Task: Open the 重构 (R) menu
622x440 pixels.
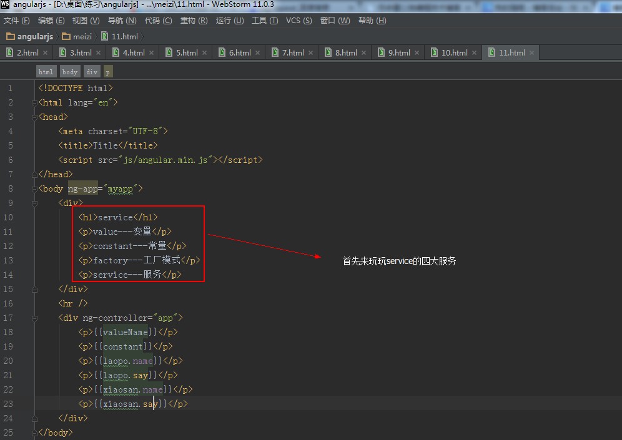Action: [x=194, y=21]
